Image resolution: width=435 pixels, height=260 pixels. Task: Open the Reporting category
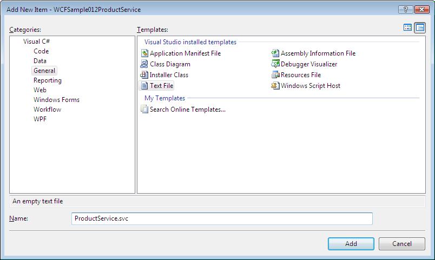[48, 80]
